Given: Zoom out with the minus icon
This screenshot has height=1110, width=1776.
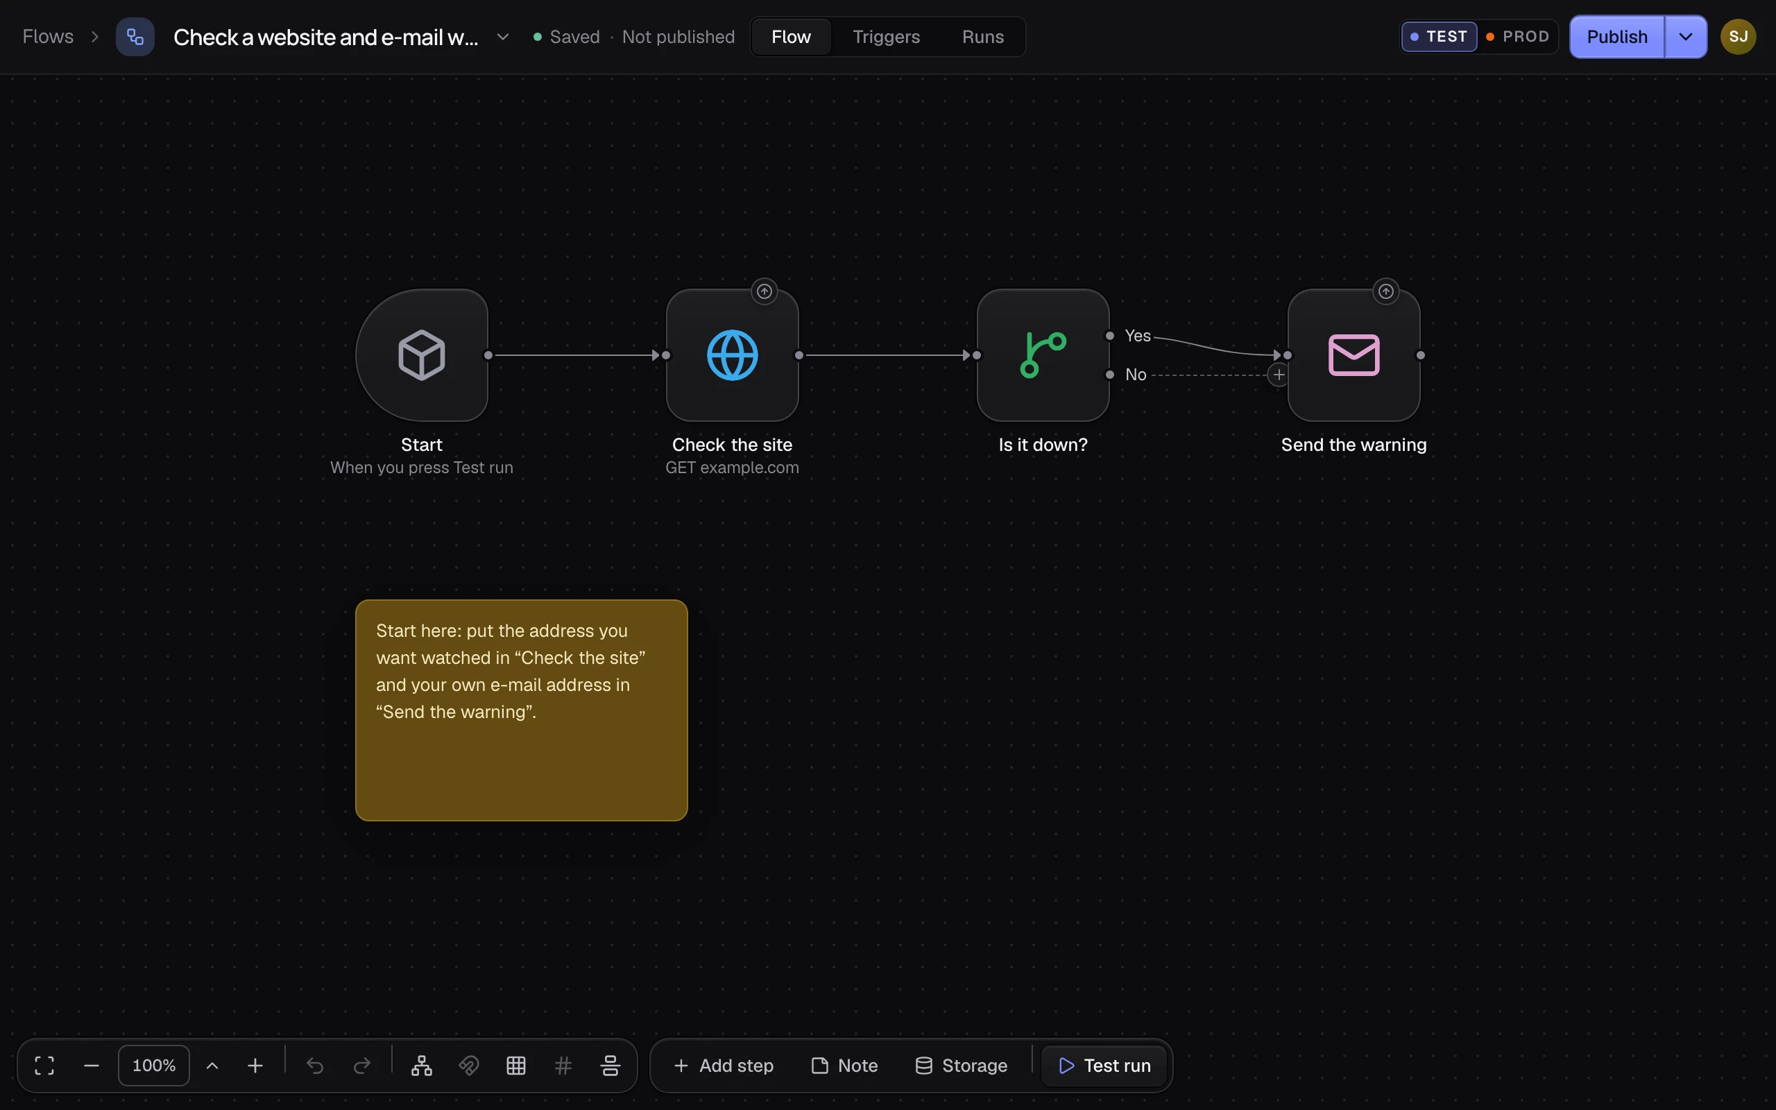Looking at the screenshot, I should tap(91, 1065).
